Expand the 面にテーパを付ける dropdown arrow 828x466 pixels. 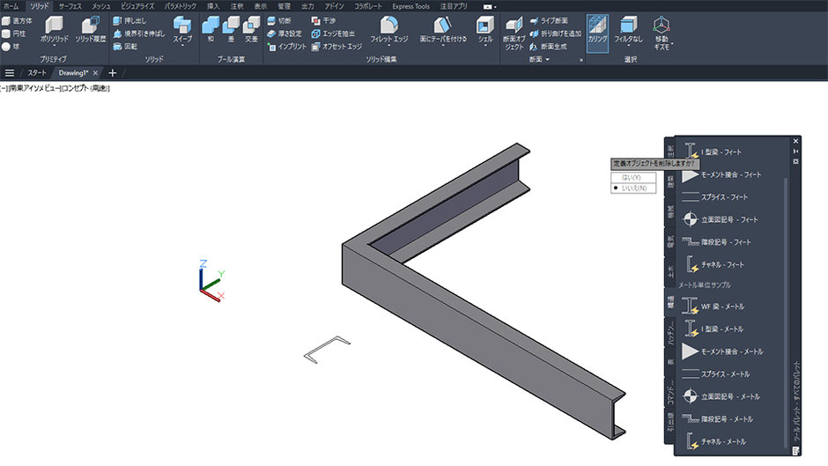[x=443, y=46]
